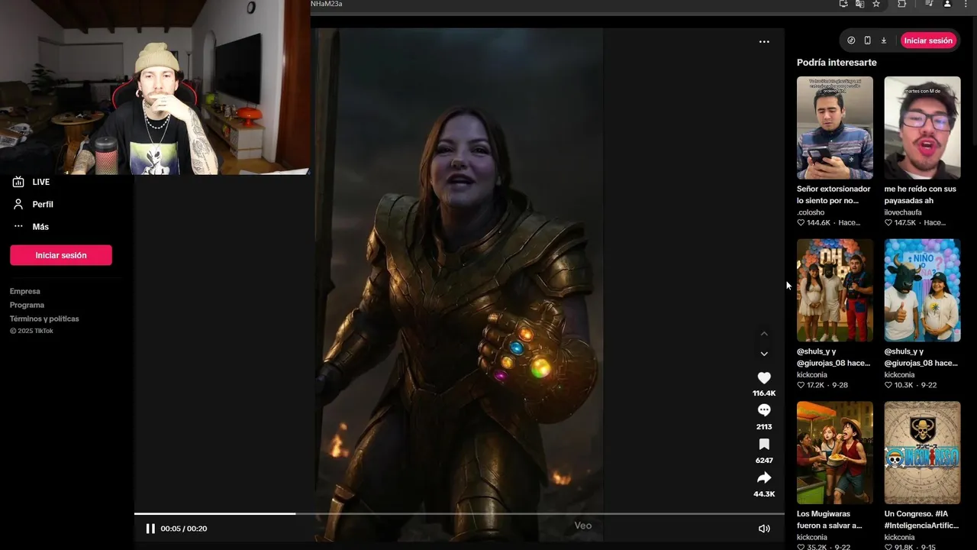Viewport: 977px width, 550px height.
Task: Click 'Señor extorsionador lo siento' caption
Action: [x=834, y=195]
